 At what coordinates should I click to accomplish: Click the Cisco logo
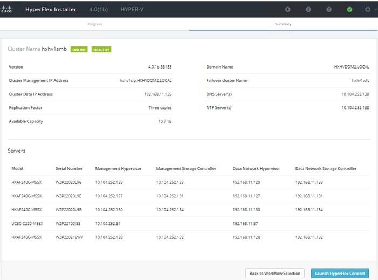click(x=6, y=9)
